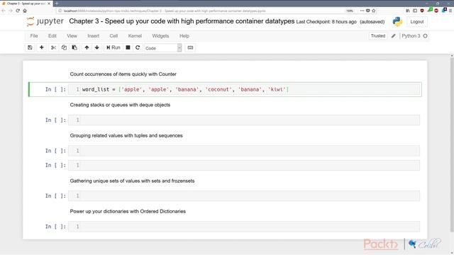The image size is (454, 255).
Task: Open the View menu
Action: point(72,36)
